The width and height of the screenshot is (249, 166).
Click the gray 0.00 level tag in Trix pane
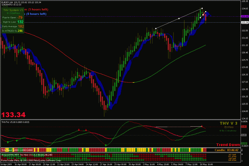coord(244,135)
